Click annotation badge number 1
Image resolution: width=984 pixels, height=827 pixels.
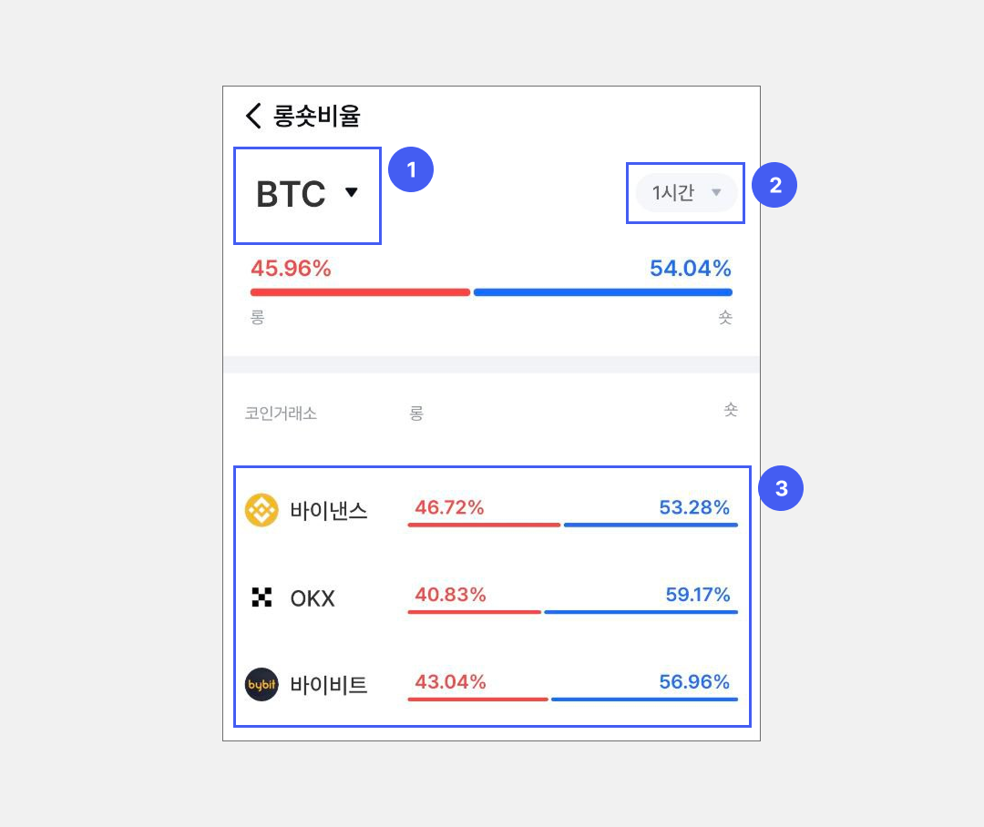click(410, 170)
